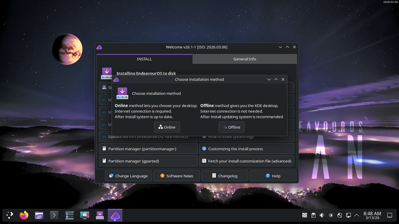Launch the Konsole terminal
This screenshot has width=399, height=224.
coord(54,215)
